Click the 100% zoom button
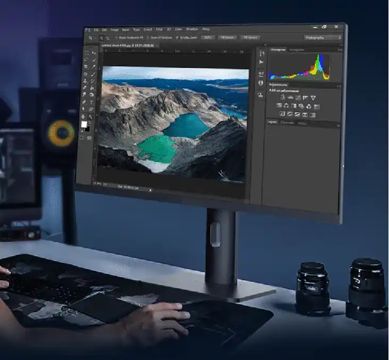 click(x=208, y=38)
